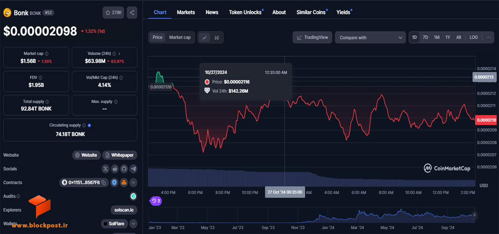The height and width of the screenshot is (234, 499).
Task: Open the chart events marker showing 2
Action: (155, 201)
